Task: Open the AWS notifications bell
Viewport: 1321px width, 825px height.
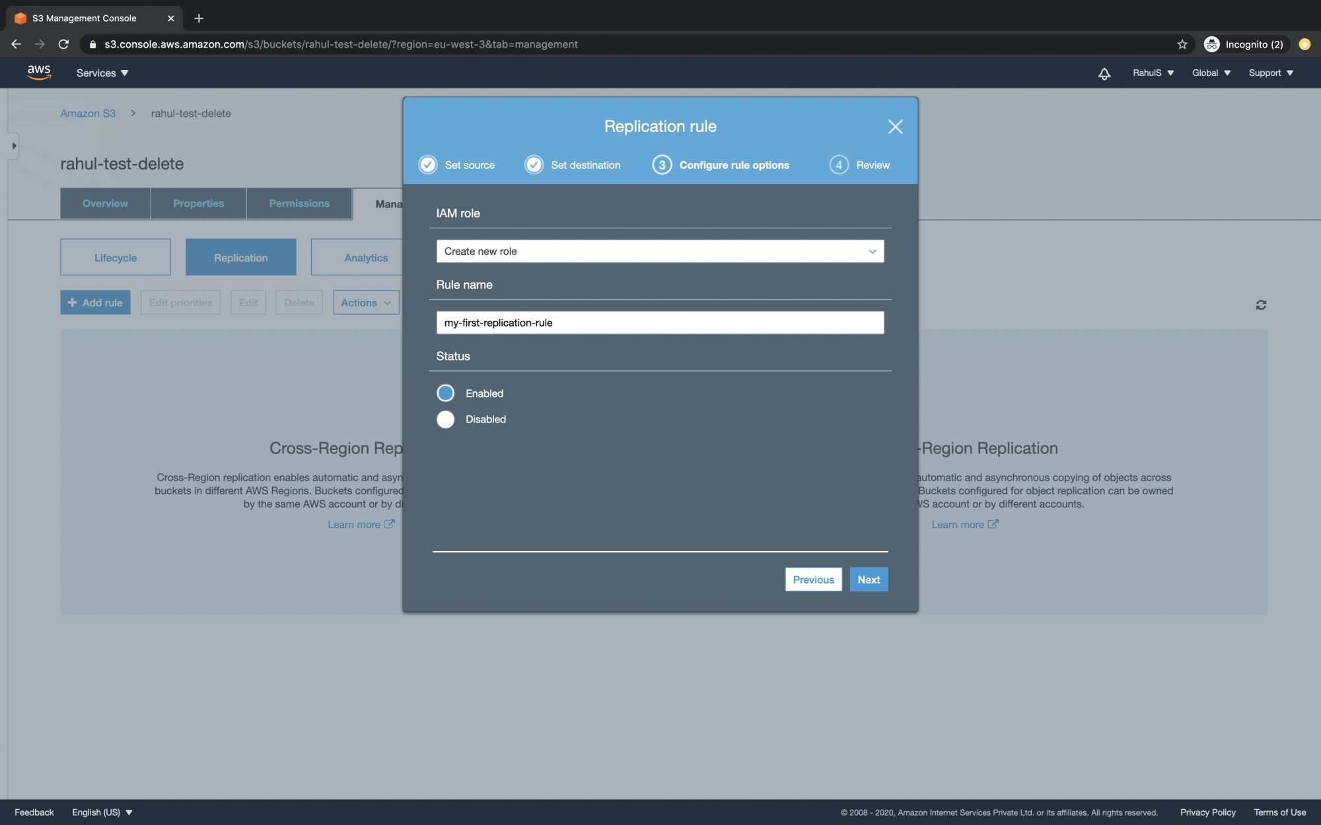Action: pos(1104,73)
